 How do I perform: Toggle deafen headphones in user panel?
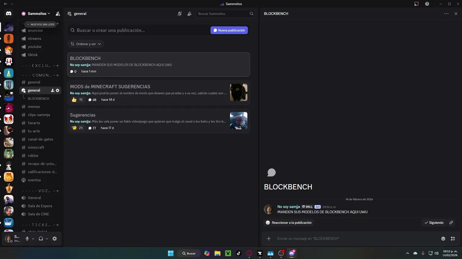click(41, 238)
